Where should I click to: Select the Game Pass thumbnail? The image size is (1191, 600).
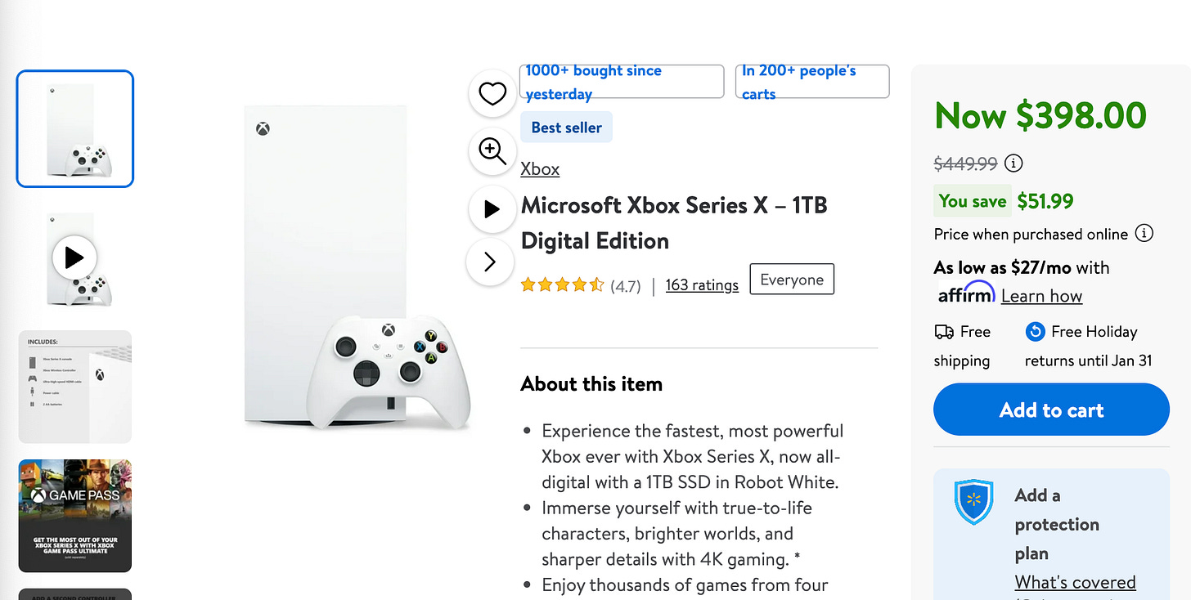point(74,515)
